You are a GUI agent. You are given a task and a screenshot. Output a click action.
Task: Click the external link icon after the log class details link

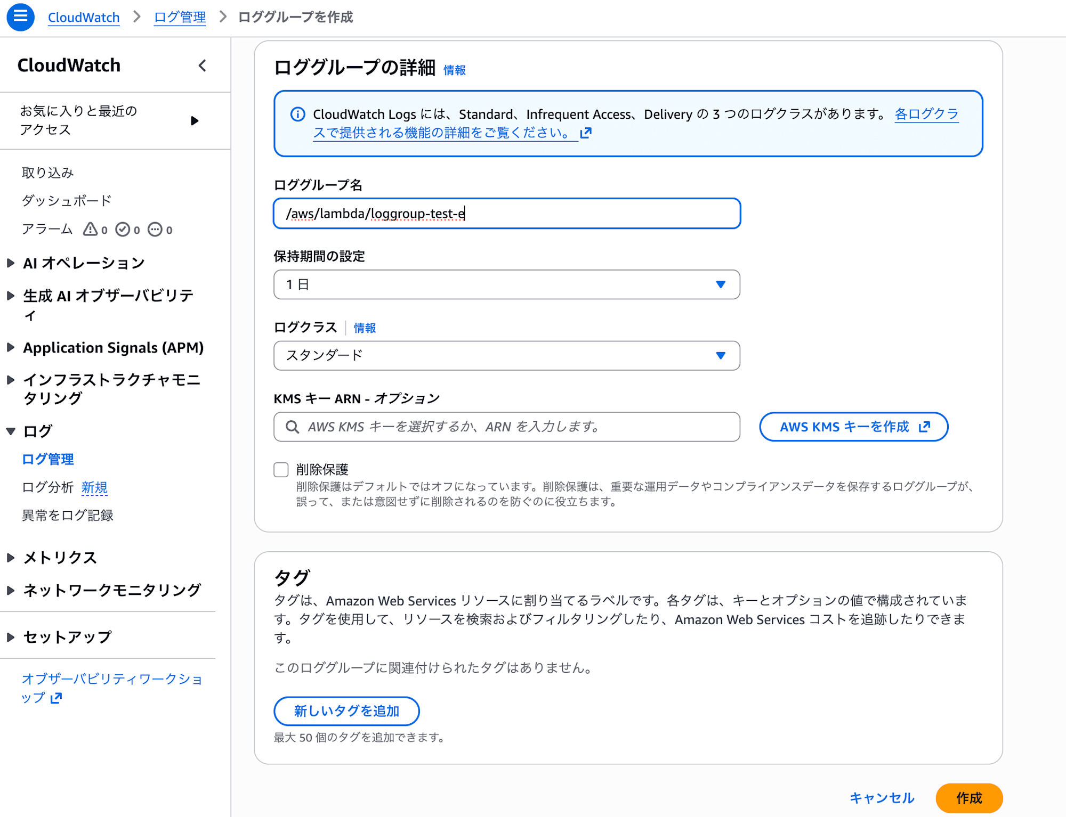click(x=586, y=133)
